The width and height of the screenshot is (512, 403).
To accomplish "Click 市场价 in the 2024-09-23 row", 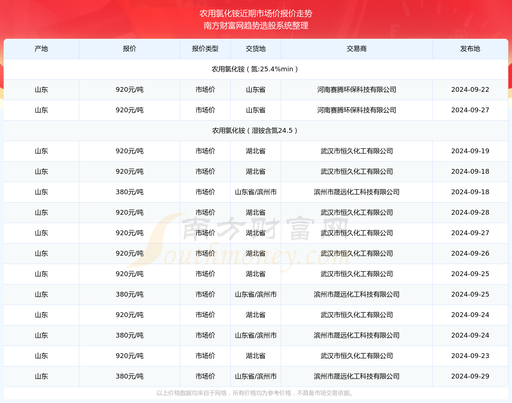I will pyautogui.click(x=205, y=356).
